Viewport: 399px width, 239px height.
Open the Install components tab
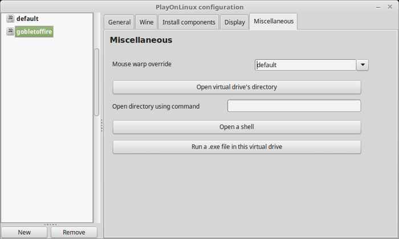pyautogui.click(x=189, y=22)
